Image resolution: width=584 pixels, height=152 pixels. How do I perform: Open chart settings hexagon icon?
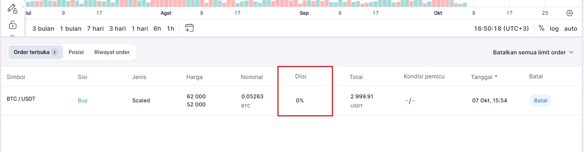point(570,13)
